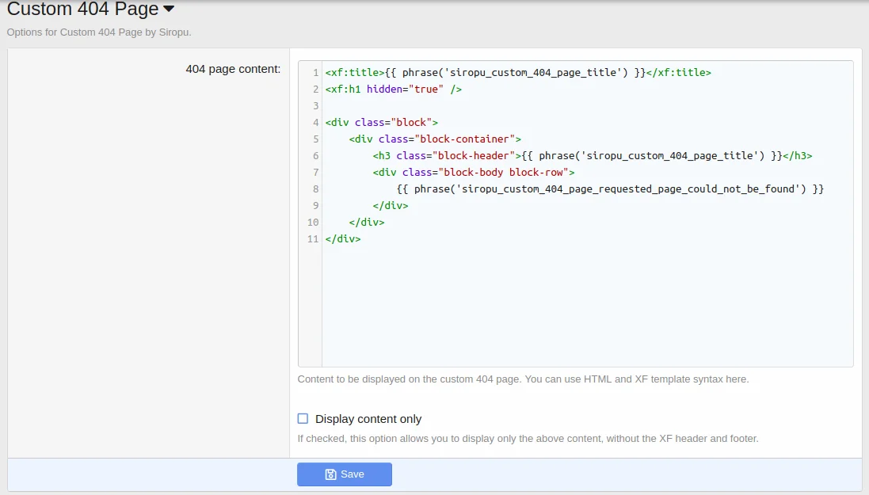The width and height of the screenshot is (869, 495).
Task: Click the xf:h1 hidden="true" code line
Action: [x=394, y=89]
